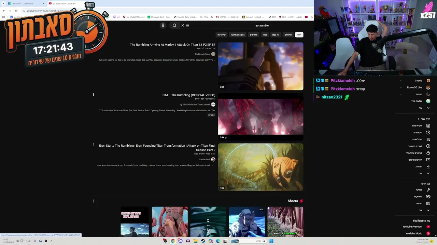The width and height of the screenshot is (437, 245).
Task: Open the 'היסטוריה' history icon
Action: 428,133
